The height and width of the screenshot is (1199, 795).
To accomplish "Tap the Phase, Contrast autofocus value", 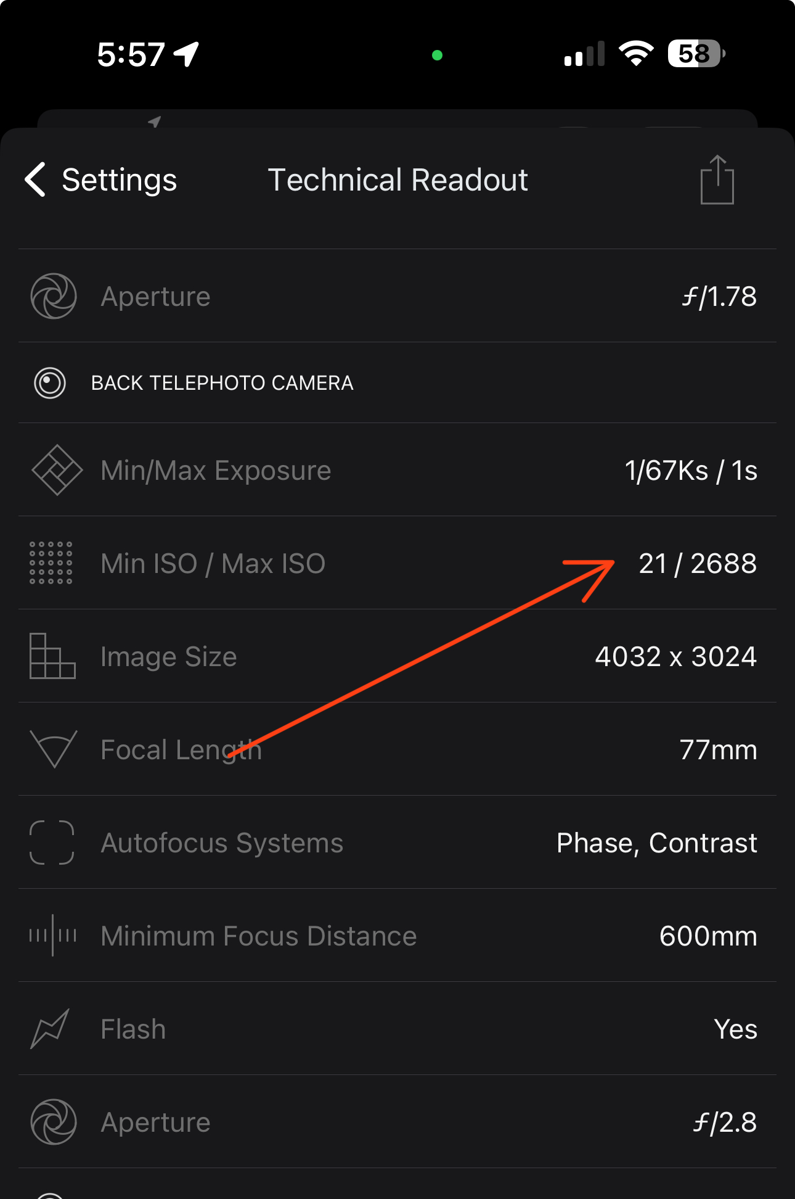I will [x=657, y=843].
